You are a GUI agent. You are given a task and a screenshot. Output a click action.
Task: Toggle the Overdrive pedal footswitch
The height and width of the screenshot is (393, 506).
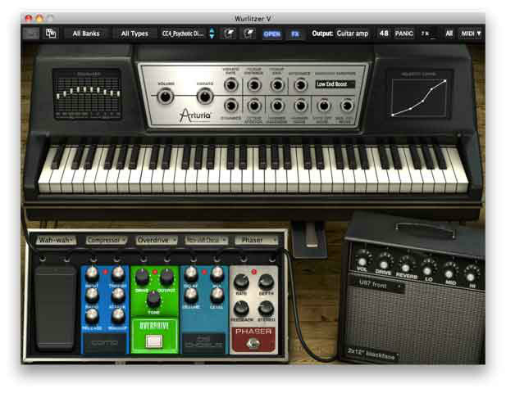(x=154, y=341)
